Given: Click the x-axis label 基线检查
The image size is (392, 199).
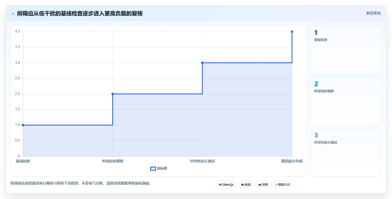Looking at the screenshot, I should pyautogui.click(x=23, y=161).
